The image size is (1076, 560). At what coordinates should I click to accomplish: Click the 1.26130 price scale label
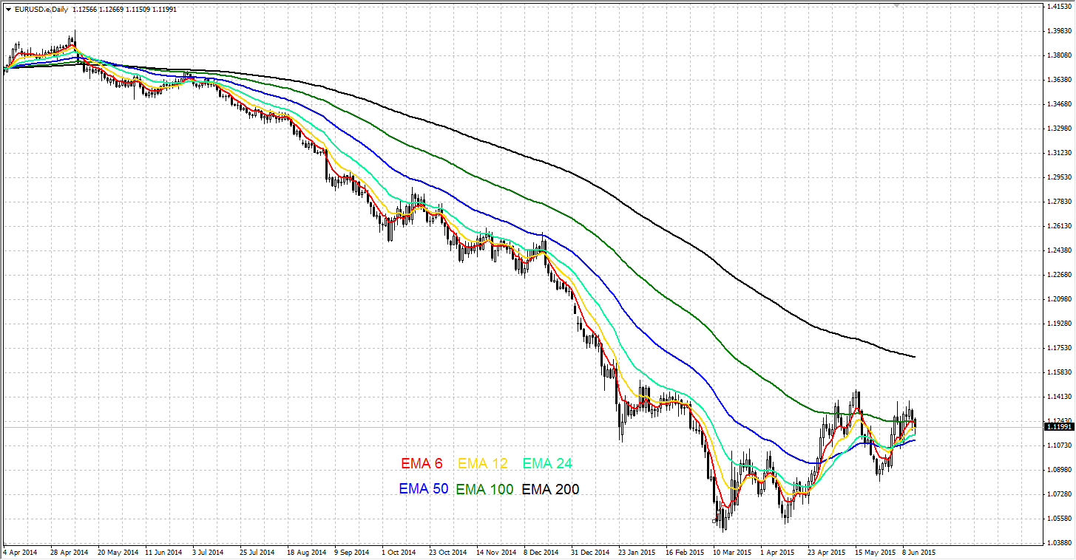point(1059,226)
